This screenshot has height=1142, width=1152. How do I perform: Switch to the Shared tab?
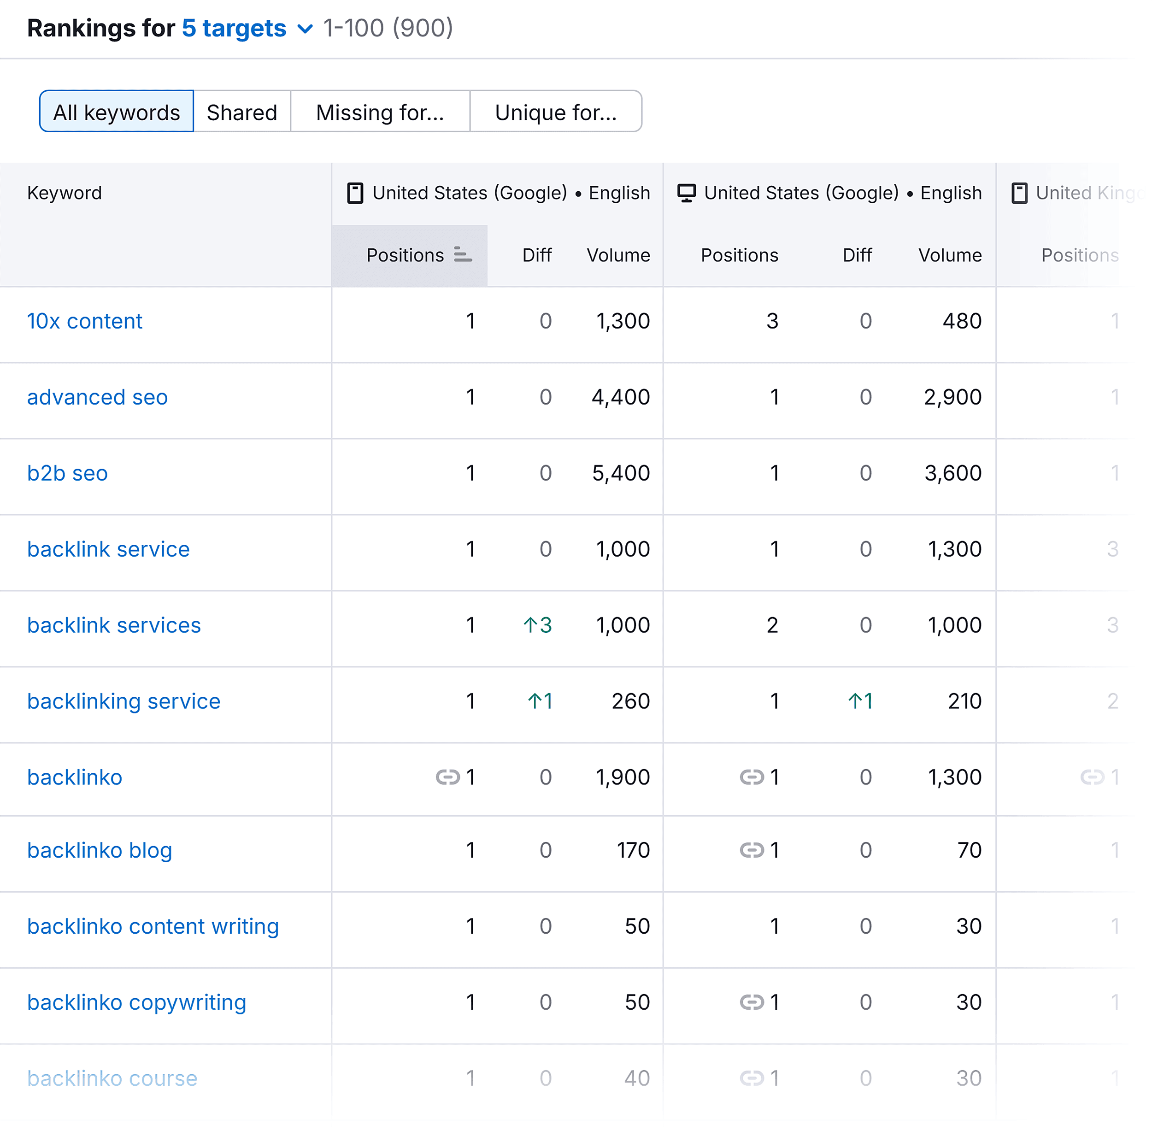pos(241,112)
